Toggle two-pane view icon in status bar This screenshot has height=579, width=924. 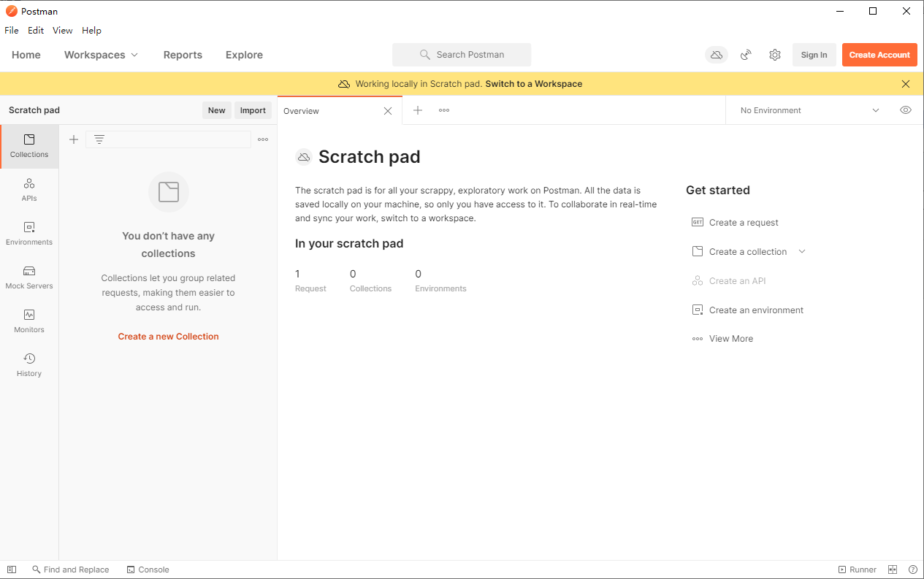[x=893, y=570]
